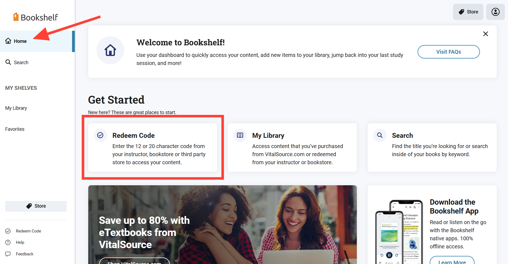508x264 pixels.
Task: Click the Bookshelf logo
Action: tap(36, 17)
